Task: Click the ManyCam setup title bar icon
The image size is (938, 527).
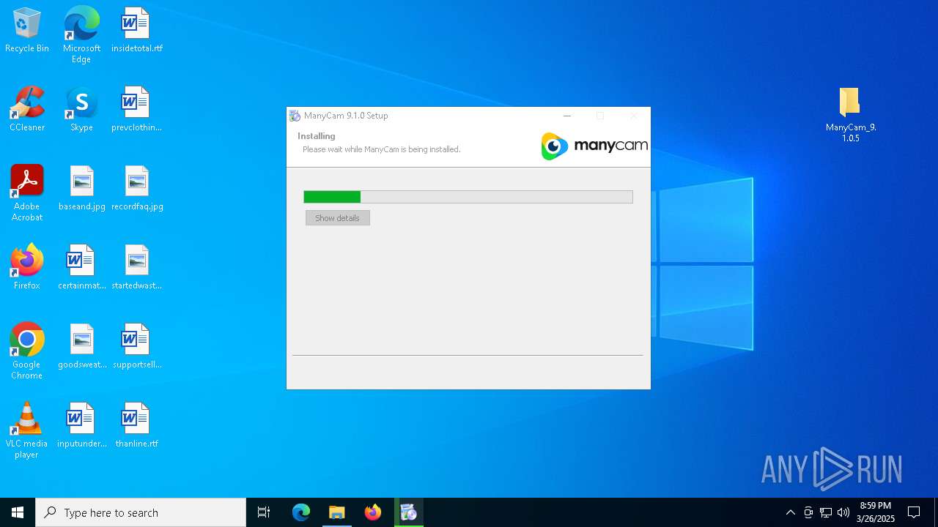Action: pos(295,116)
